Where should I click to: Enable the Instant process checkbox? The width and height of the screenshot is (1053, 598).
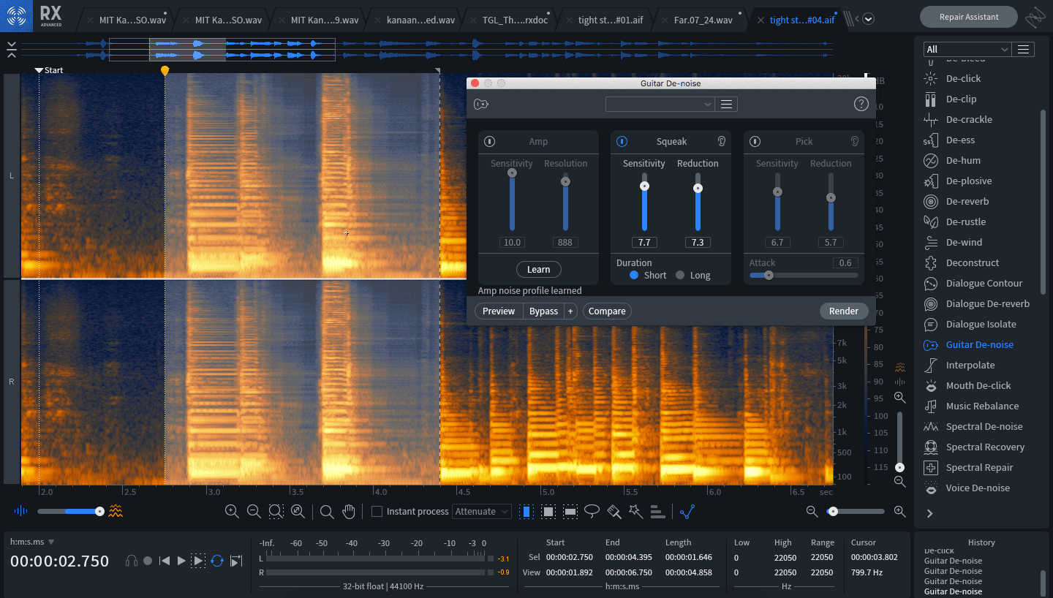tap(377, 512)
